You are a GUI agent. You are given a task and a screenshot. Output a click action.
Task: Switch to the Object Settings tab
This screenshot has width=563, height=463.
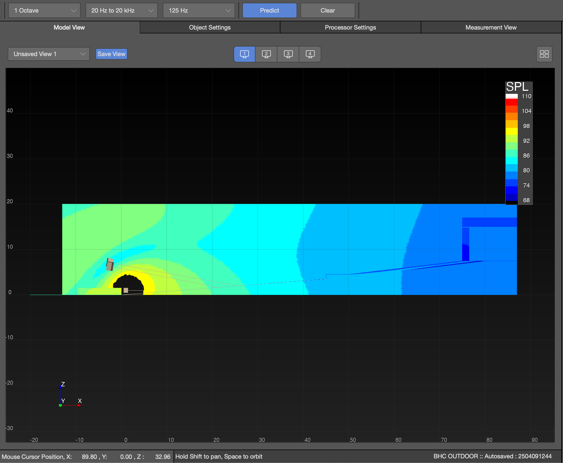[x=210, y=27]
